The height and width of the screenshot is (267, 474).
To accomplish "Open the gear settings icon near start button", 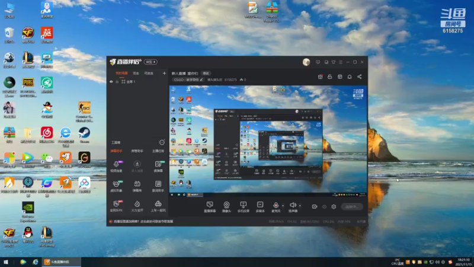I will [334, 206].
